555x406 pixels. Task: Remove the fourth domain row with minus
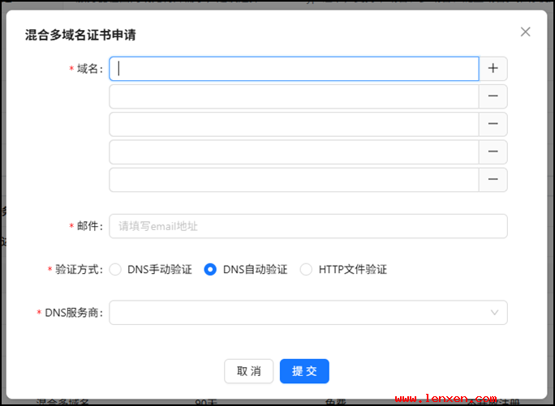coord(493,152)
